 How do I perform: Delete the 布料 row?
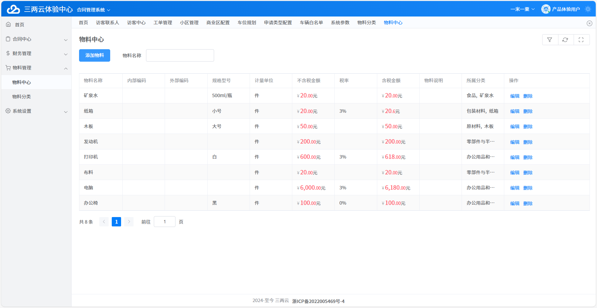pos(528,173)
